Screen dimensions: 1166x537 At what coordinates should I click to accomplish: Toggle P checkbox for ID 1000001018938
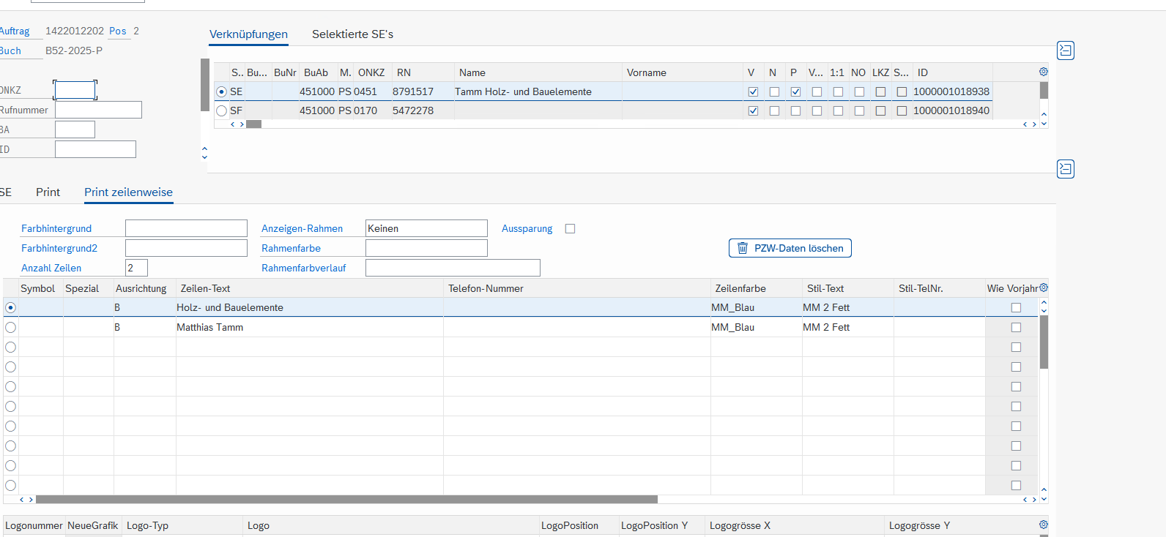pos(795,91)
